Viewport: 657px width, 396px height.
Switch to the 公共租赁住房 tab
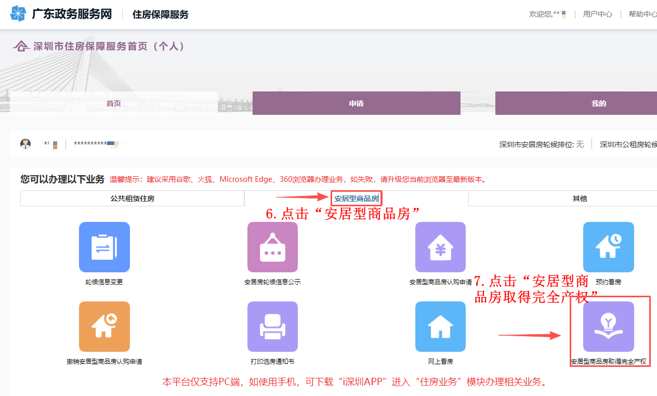(132, 199)
